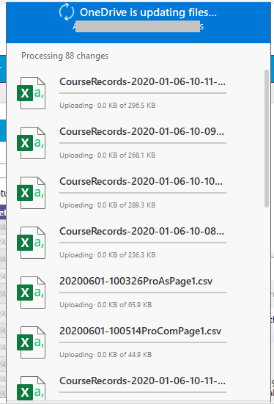Click CSV icon for 20200601-100514ProComPage1.csv
The image size is (274, 404).
point(32,342)
